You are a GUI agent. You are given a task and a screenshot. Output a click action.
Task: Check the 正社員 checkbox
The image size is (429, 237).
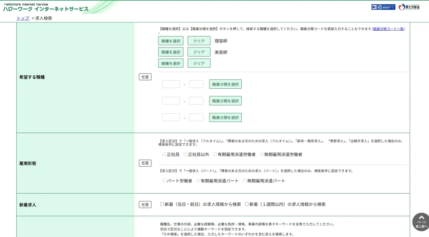(x=164, y=154)
